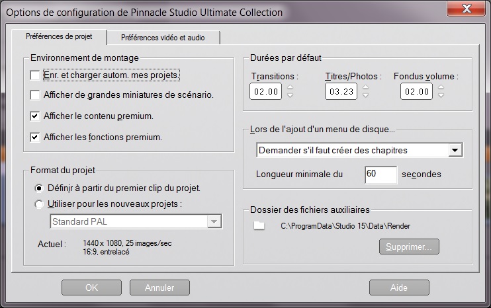Screen dimensions: 491x308
Task: Increase the Titres/Photos duration with up arrow
Action: coord(365,87)
